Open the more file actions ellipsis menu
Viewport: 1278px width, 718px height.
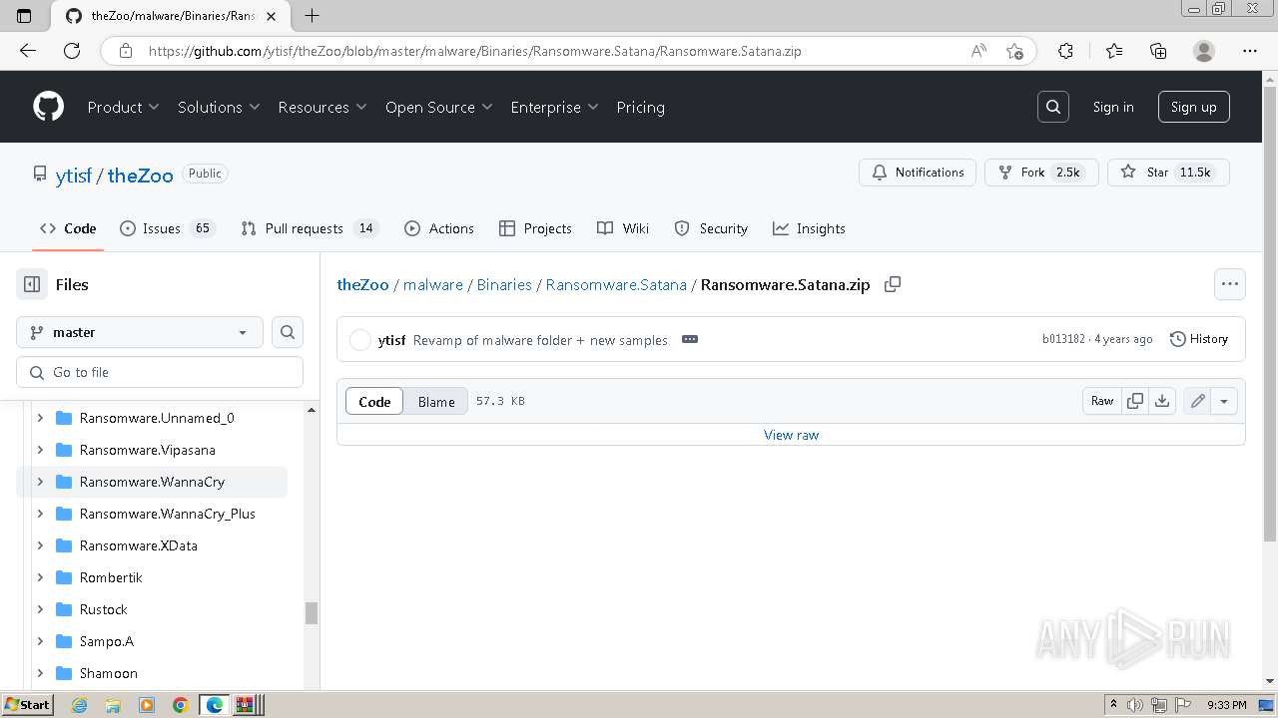(x=1230, y=284)
